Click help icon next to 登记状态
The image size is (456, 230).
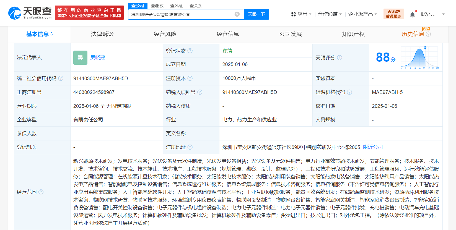pyautogui.click(x=190, y=51)
